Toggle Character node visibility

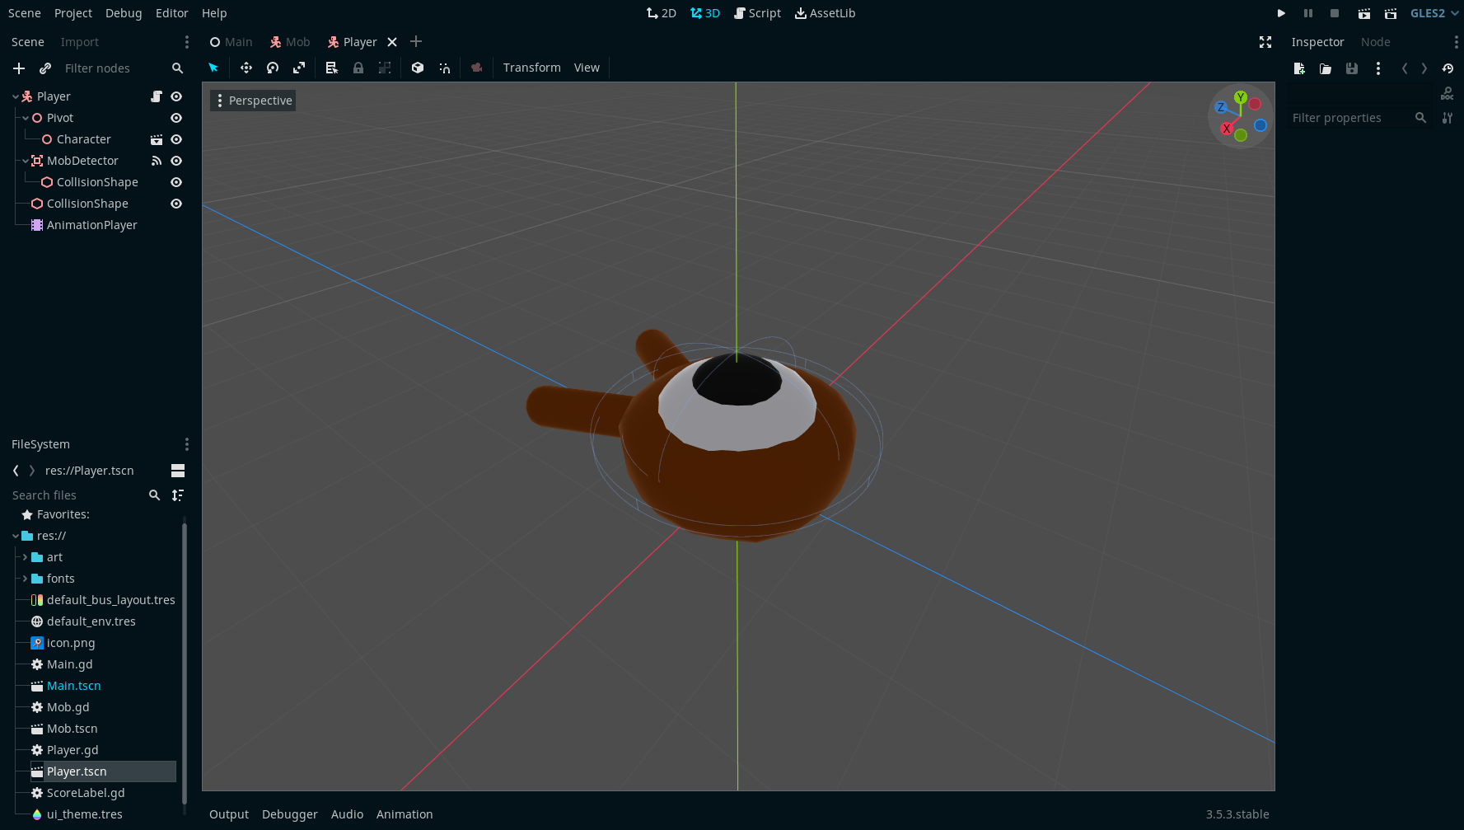(176, 139)
